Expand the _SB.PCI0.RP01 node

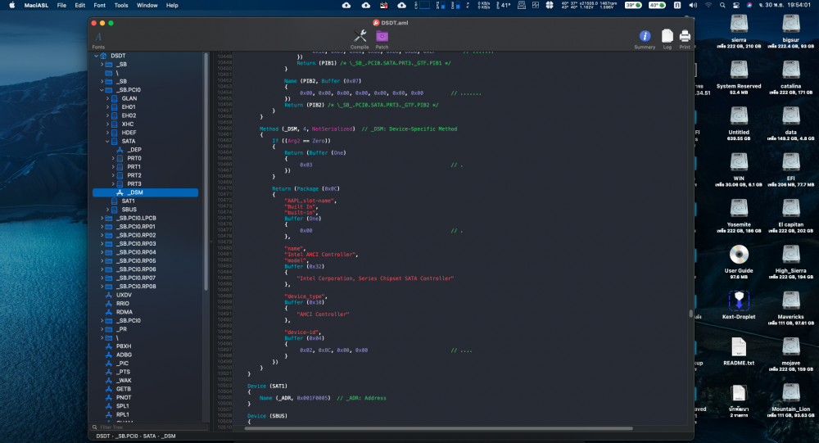pyautogui.click(x=102, y=227)
